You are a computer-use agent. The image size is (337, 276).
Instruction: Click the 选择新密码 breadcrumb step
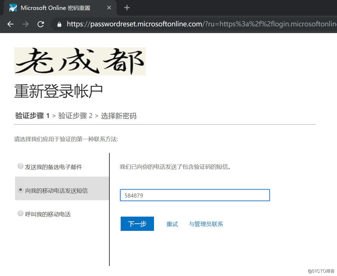coord(119,116)
